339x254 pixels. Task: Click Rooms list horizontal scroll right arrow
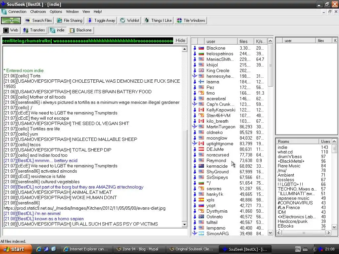(x=329, y=233)
